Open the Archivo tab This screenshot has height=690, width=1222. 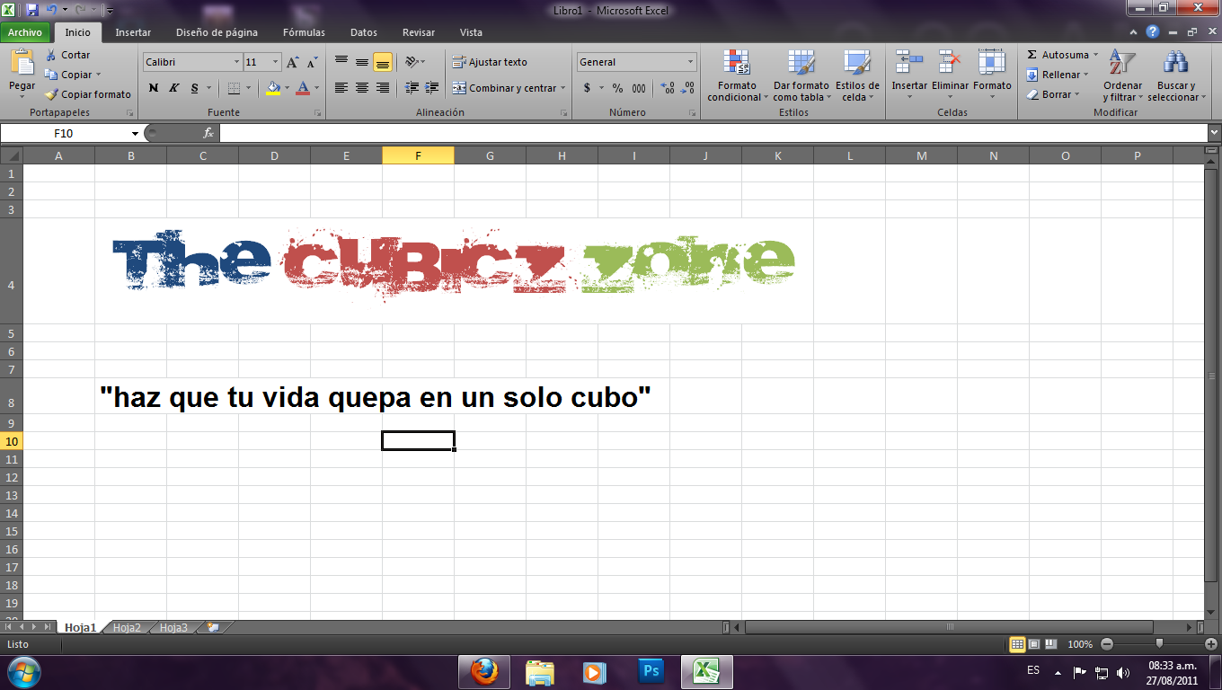tap(25, 32)
